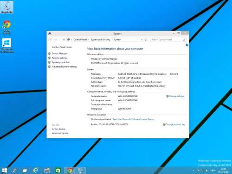The image size is (232, 174).
Task: Open the green Store app on taskbar
Action: click(x=58, y=170)
